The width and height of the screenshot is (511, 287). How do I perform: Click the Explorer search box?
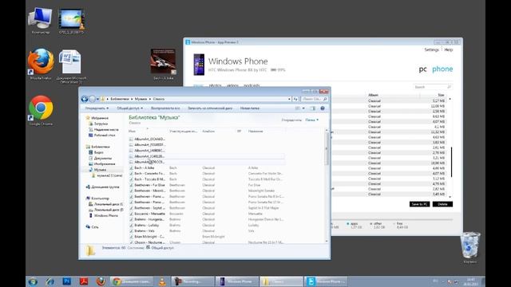click(x=314, y=99)
